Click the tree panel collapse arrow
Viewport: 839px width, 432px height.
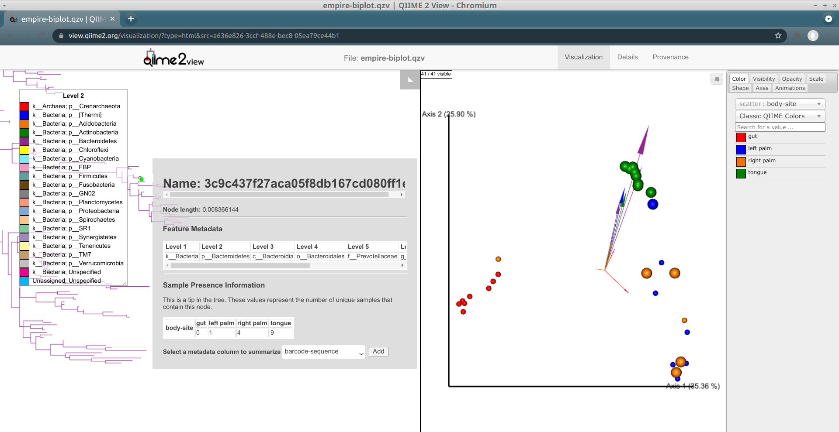tap(410, 80)
